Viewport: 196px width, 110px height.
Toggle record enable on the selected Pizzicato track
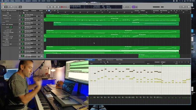coord(29,57)
